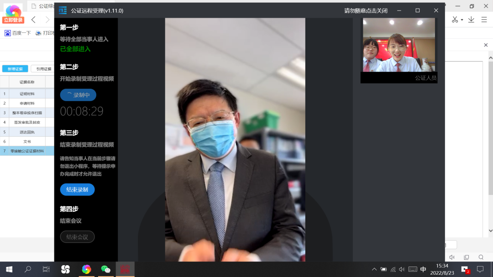Click the 打印 printer bookmark icon
This screenshot has height=277, width=493.
coord(38,33)
